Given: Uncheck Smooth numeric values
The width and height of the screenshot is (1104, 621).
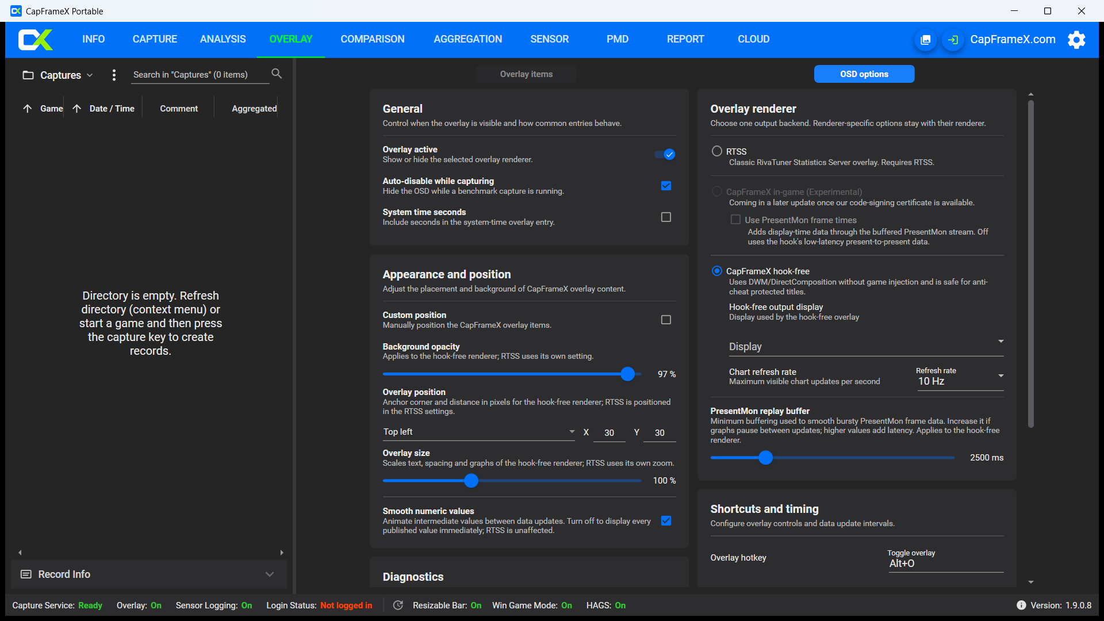Looking at the screenshot, I should pyautogui.click(x=666, y=520).
